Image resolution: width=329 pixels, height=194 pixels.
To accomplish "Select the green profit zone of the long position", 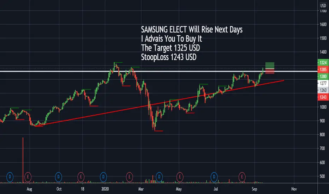I will [x=270, y=66].
